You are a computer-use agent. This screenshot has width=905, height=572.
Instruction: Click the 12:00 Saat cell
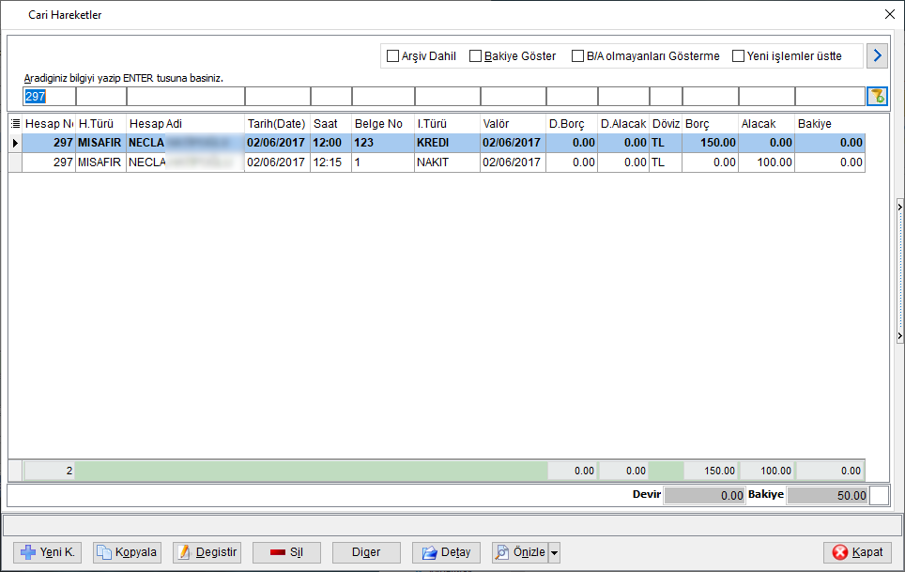click(x=330, y=143)
